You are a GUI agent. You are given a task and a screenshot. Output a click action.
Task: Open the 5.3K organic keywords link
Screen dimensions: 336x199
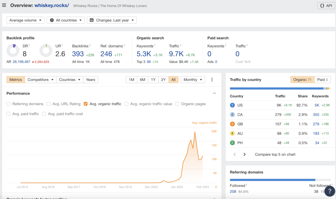[x=144, y=54]
